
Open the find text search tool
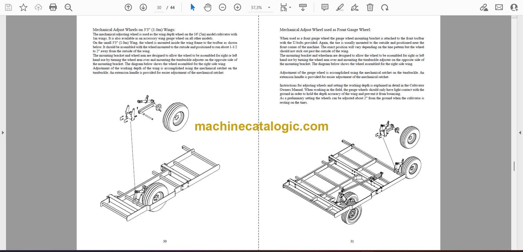68,7
